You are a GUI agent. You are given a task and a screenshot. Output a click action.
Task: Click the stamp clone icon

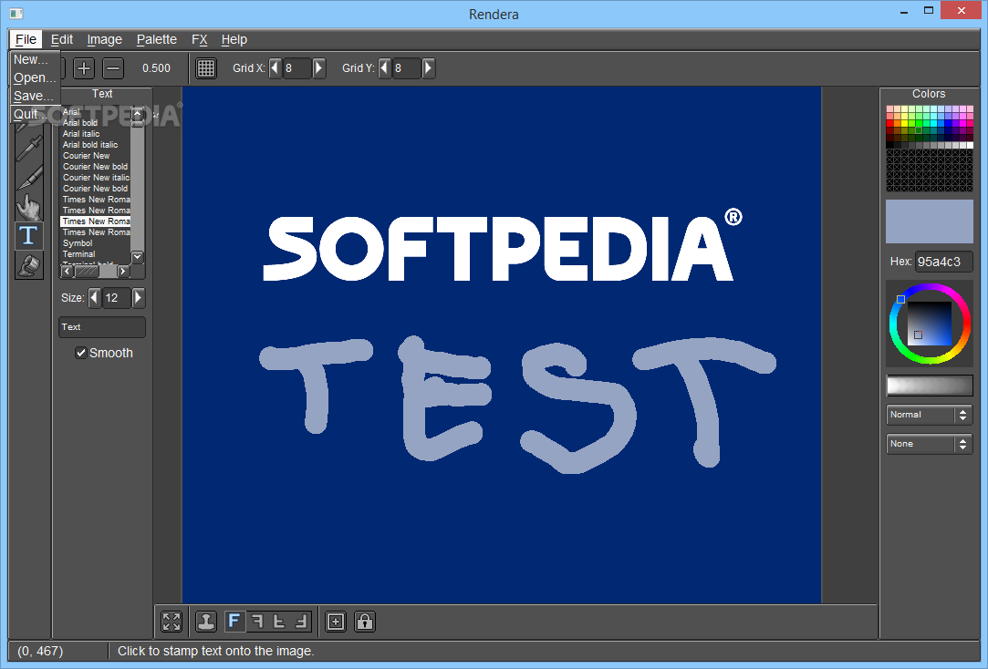(x=206, y=622)
